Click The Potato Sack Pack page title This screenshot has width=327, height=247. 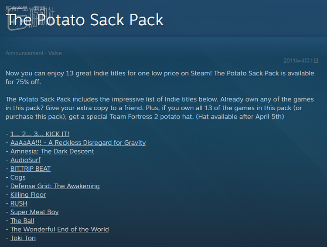click(x=85, y=20)
